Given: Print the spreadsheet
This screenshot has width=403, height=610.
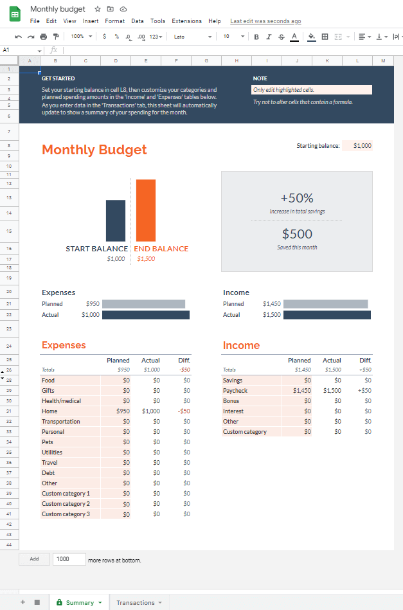Looking at the screenshot, I should coord(43,37).
